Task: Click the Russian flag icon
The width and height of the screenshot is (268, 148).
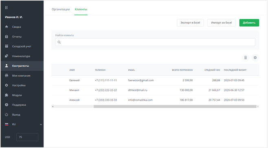Action: click(x=7, y=124)
